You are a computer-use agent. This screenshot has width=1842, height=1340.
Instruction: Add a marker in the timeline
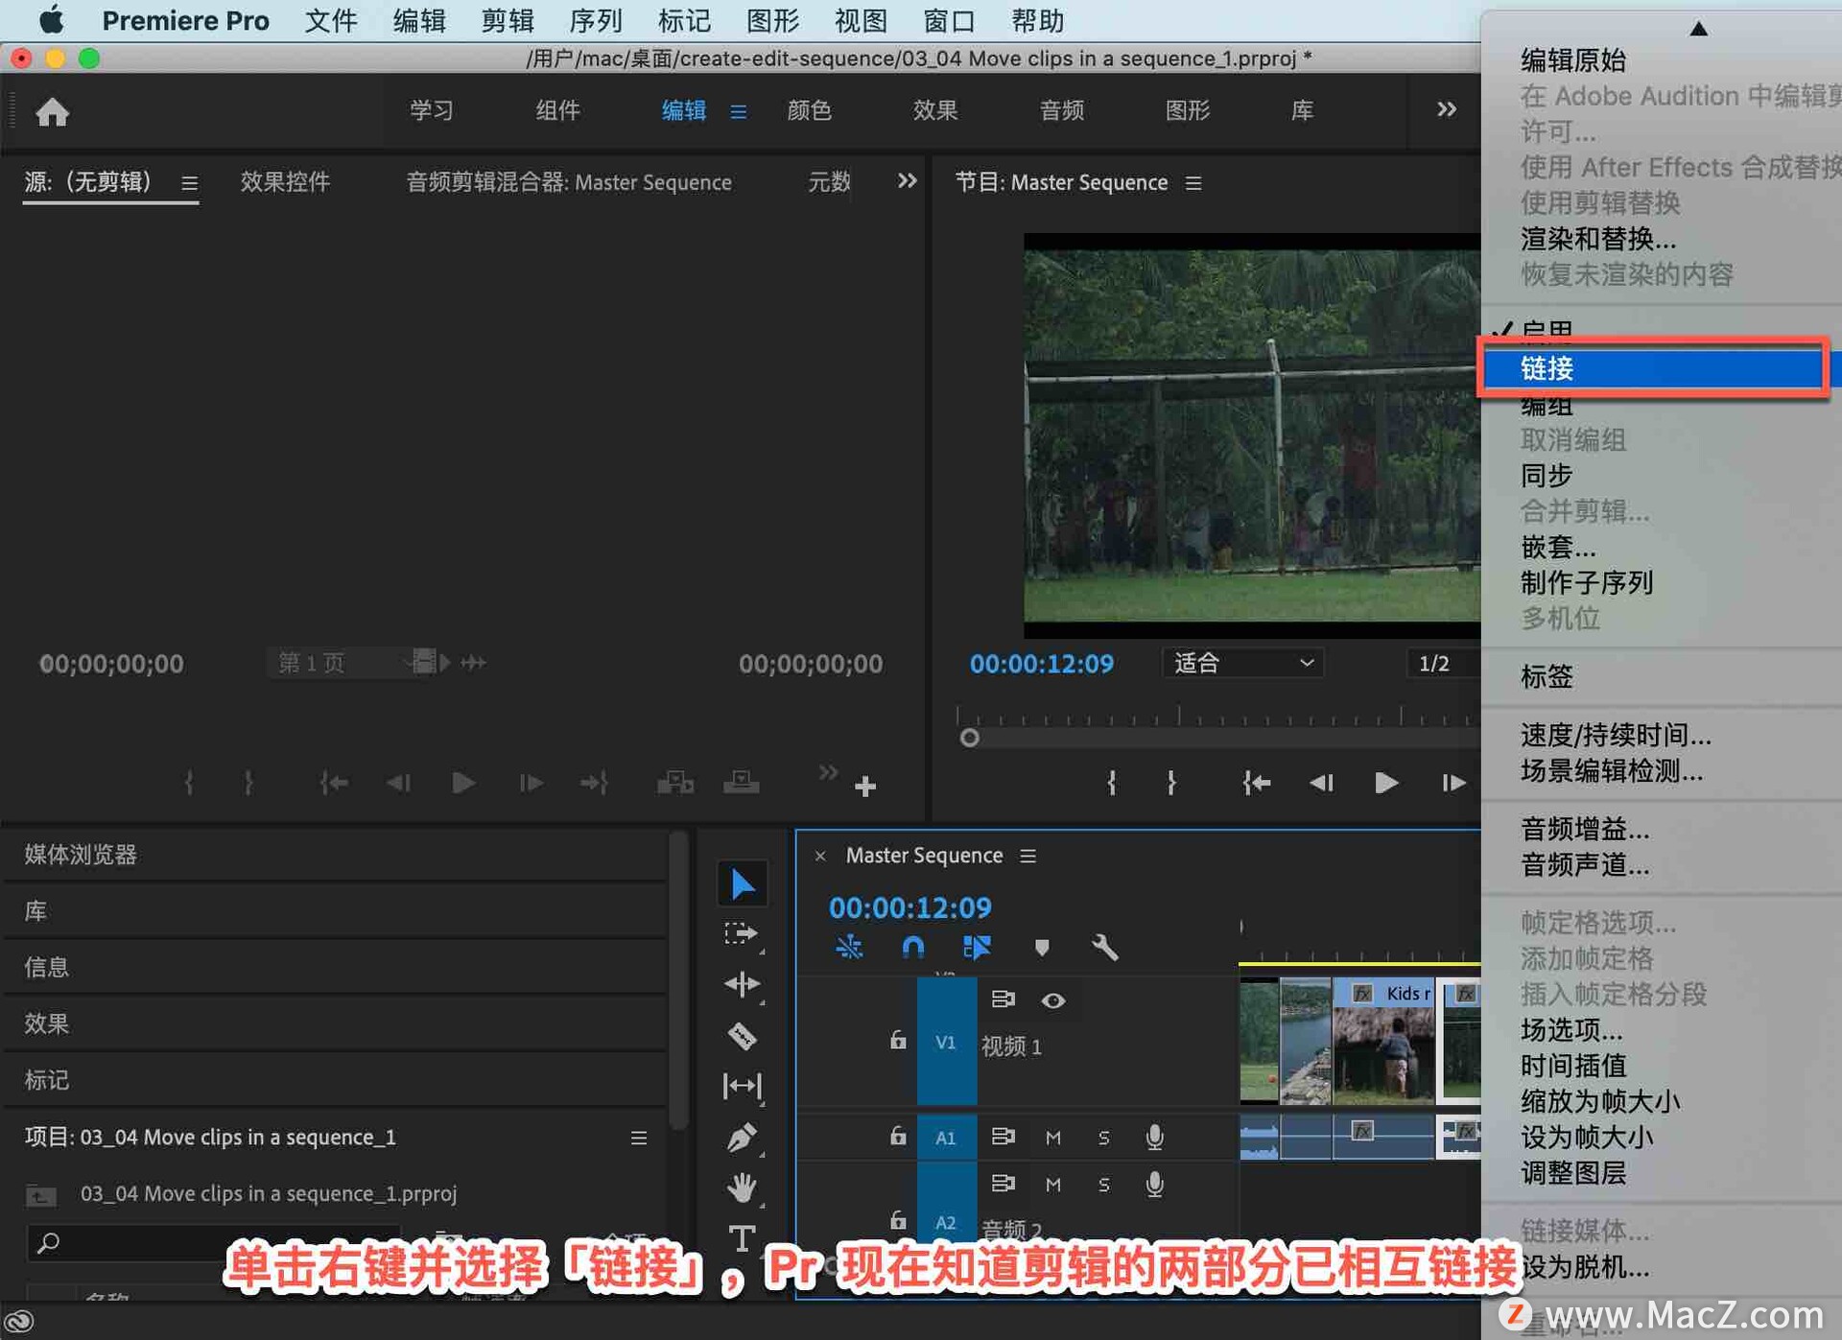pyautogui.click(x=1042, y=948)
